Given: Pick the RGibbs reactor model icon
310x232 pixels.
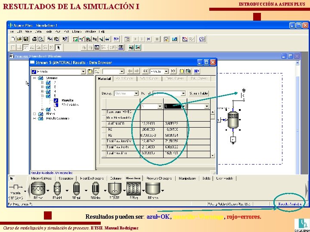Looking at the screenshot, I should click(x=96, y=189).
